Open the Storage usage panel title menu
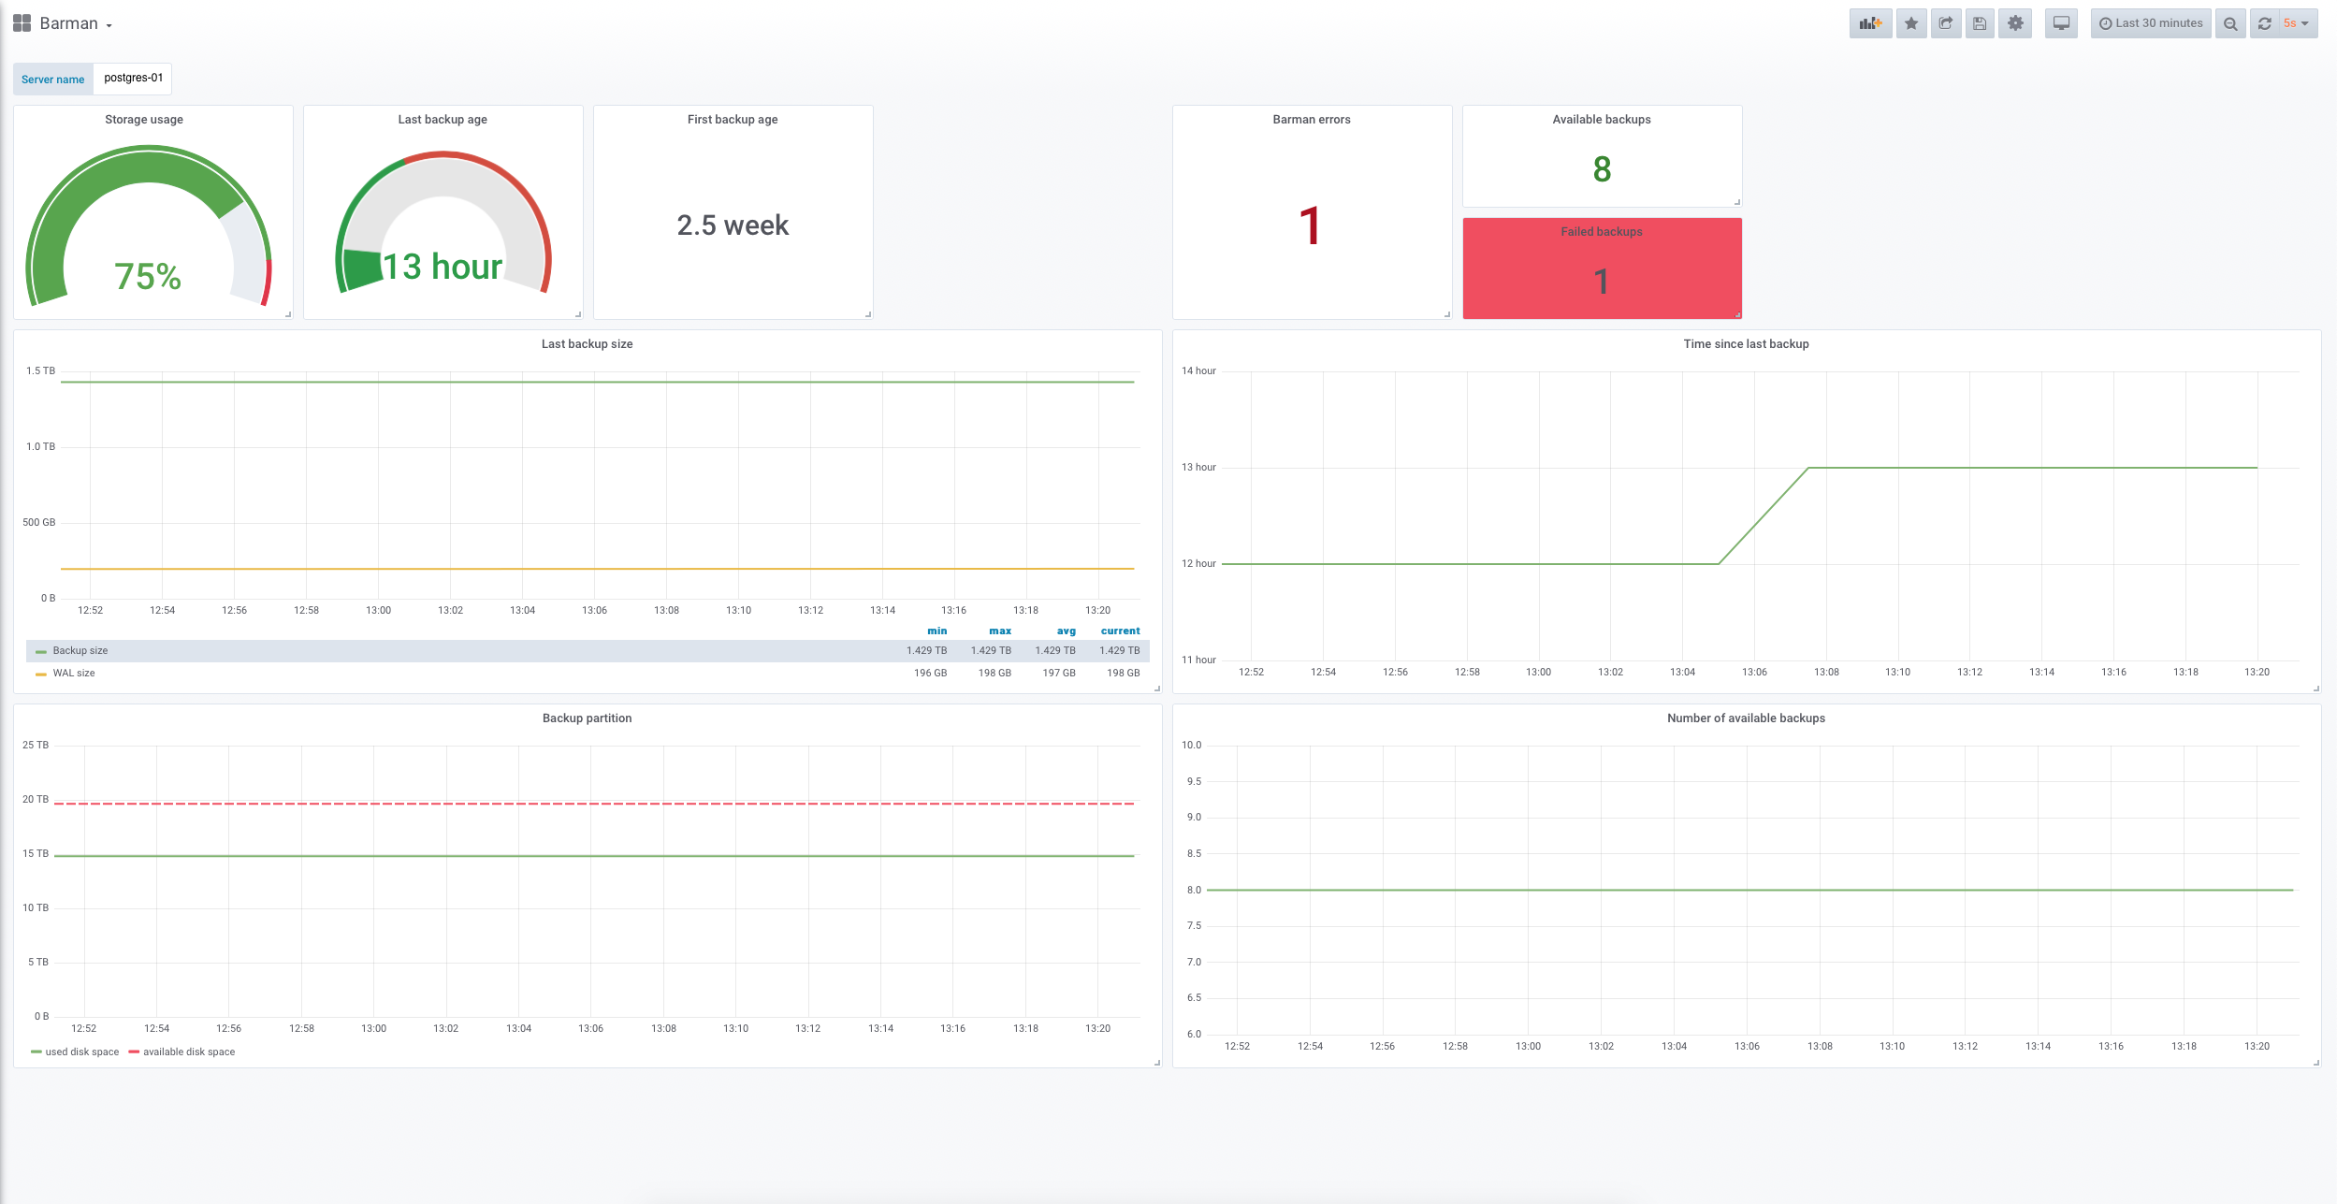Image resolution: width=2337 pixels, height=1204 pixels. click(144, 119)
